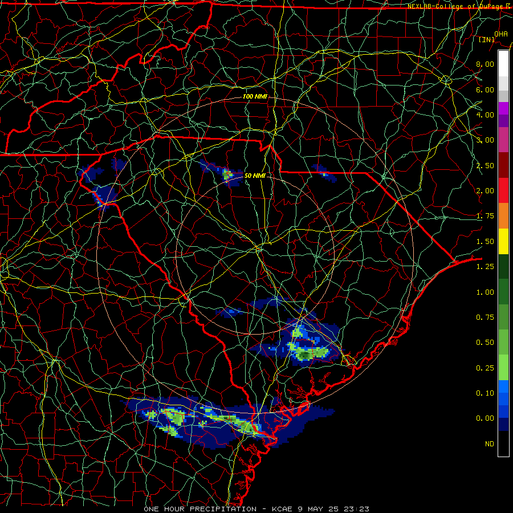Click the ND legend label

tap(490, 444)
